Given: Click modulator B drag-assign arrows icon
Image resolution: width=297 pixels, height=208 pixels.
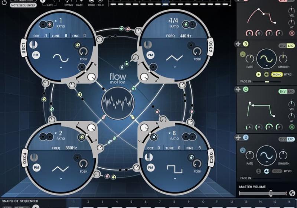Looking at the screenshot, I should click(x=238, y=44).
